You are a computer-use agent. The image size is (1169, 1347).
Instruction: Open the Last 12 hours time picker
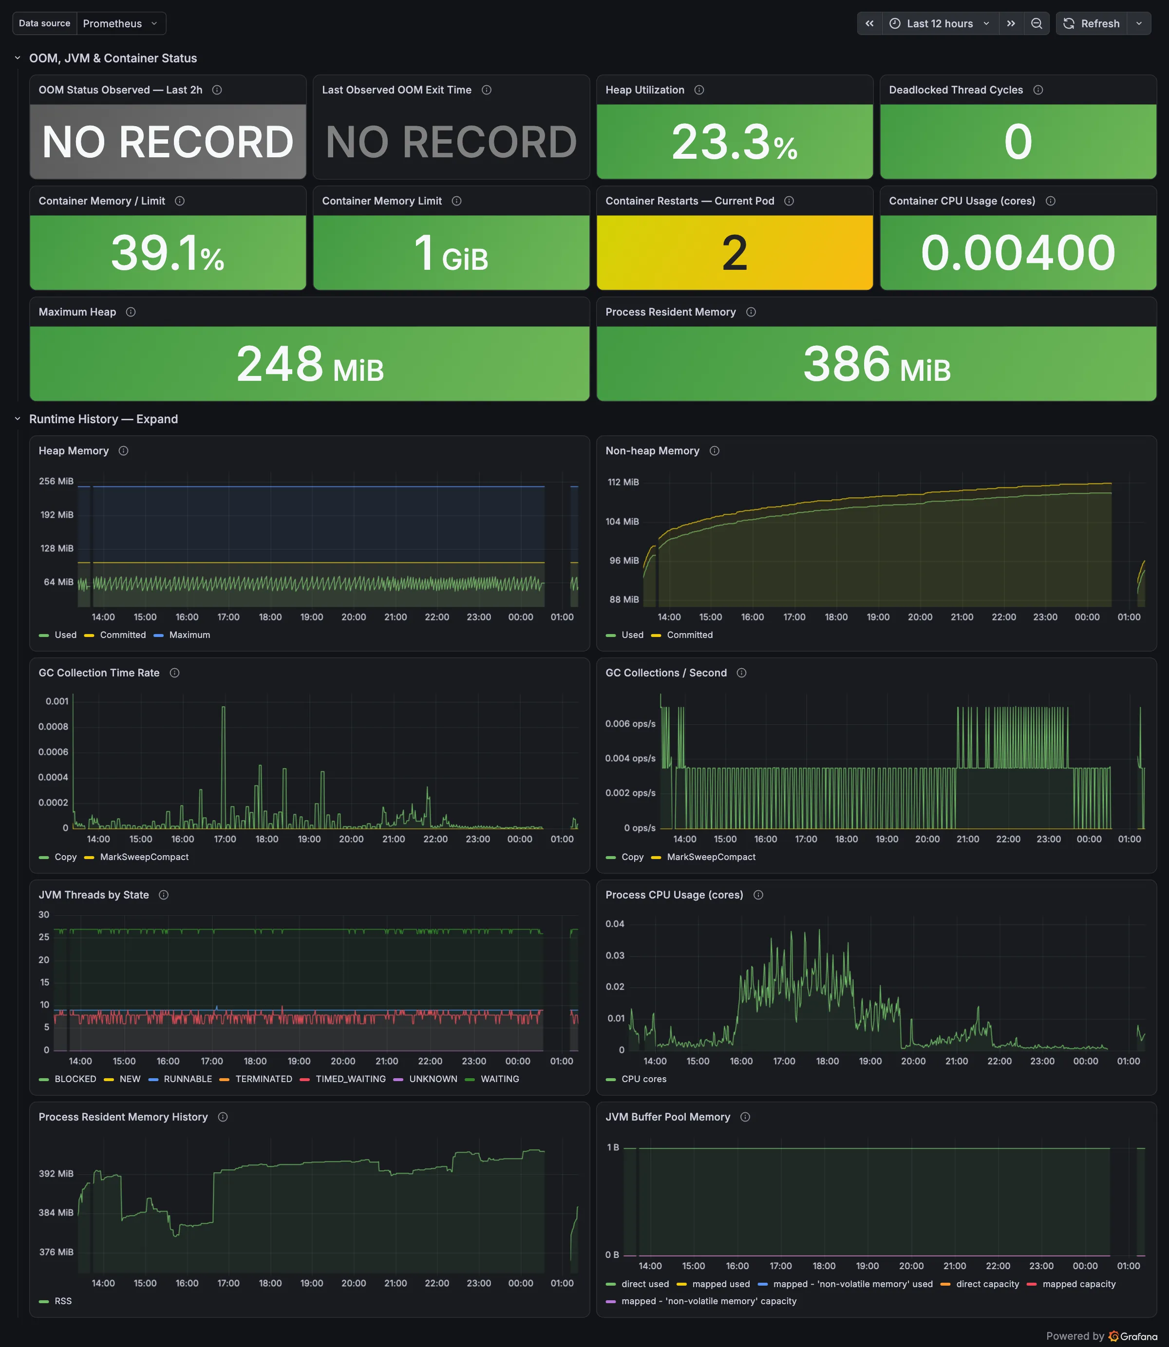pos(940,23)
